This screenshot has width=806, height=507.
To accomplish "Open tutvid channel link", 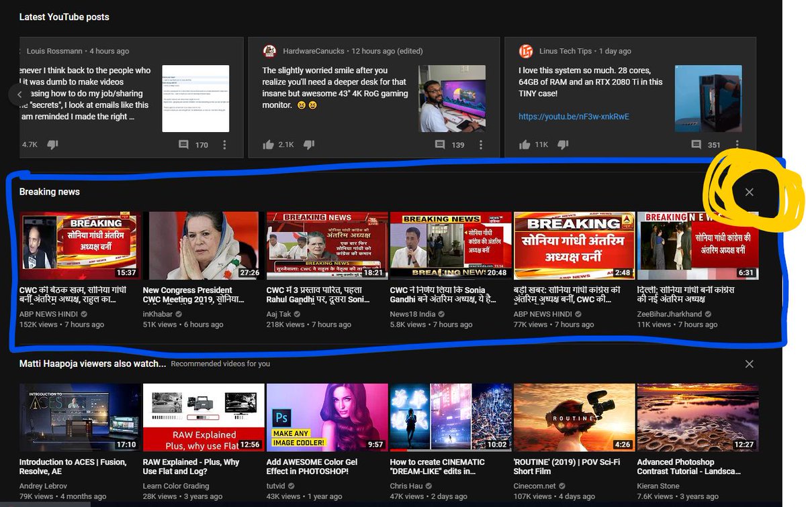I will coord(277,486).
